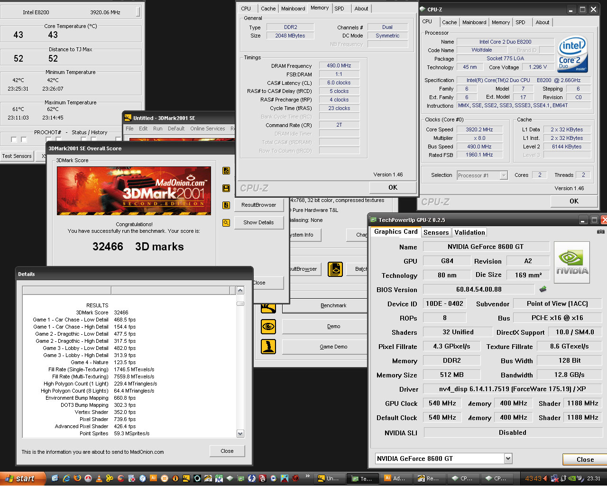Open SPD tab in the CPU-Z memory window

tap(339, 9)
